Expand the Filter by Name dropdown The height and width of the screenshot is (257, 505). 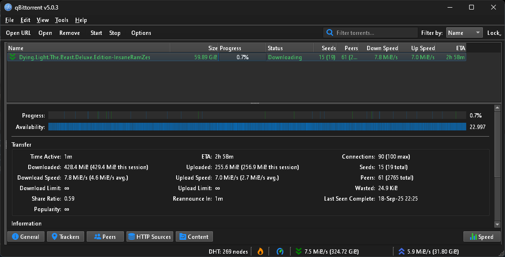pos(464,33)
